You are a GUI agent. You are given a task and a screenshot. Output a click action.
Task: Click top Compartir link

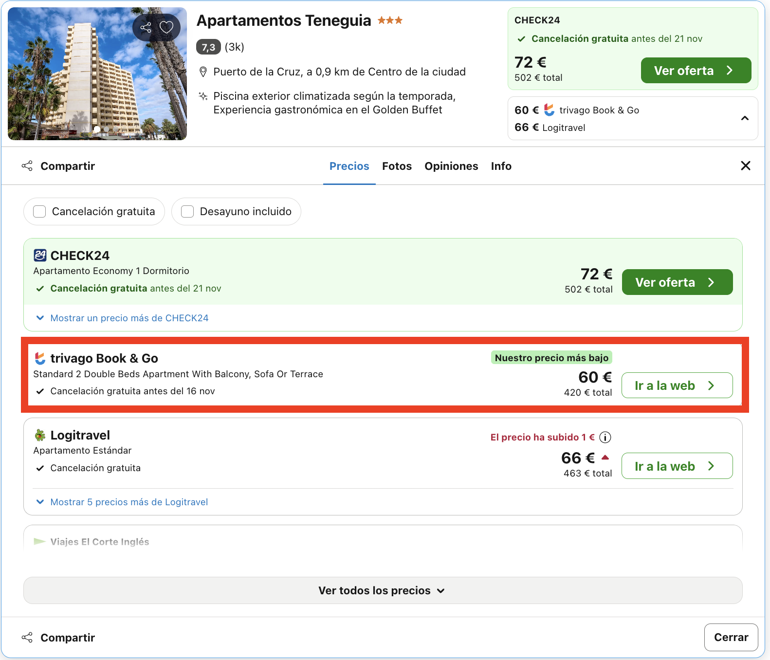[68, 166]
